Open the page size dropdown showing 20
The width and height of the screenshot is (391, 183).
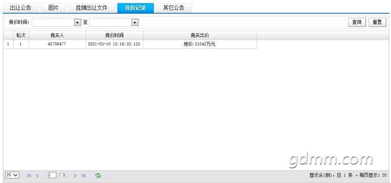click(x=12, y=175)
